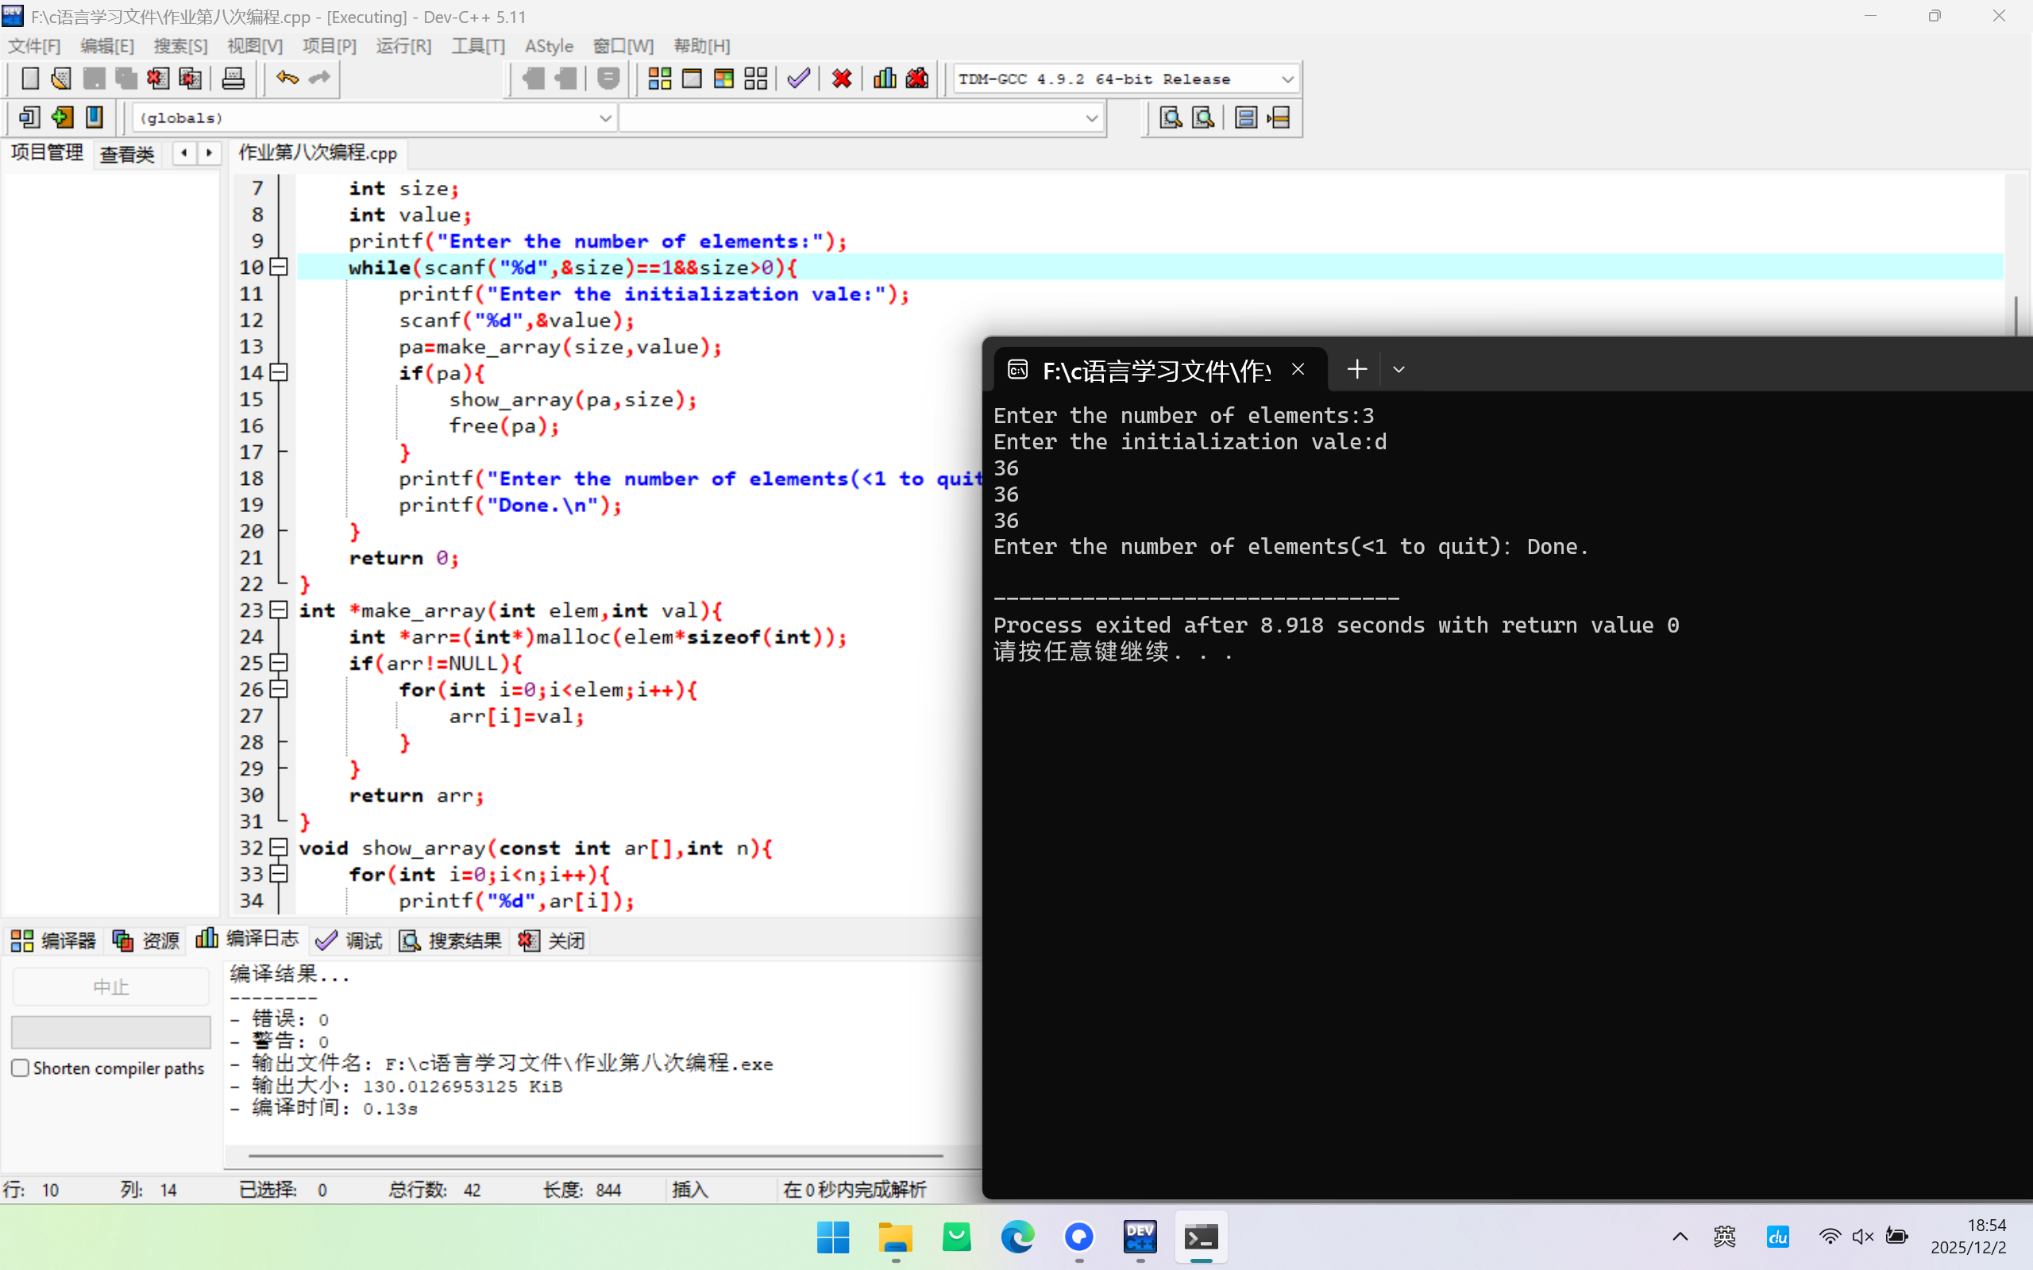The image size is (2033, 1270).
Task: Click the Undo arrow icon
Action: (x=287, y=79)
